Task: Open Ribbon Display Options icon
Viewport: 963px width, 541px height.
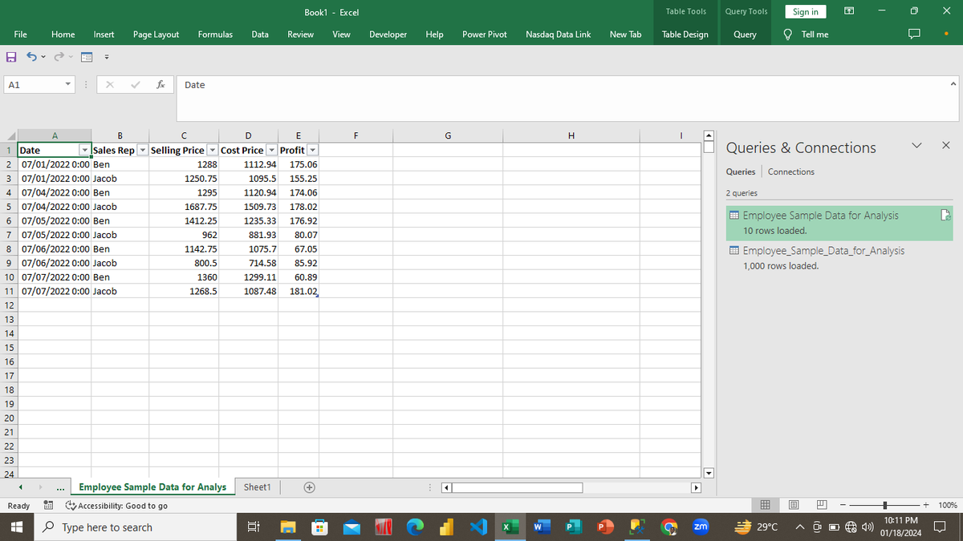Action: click(x=849, y=11)
